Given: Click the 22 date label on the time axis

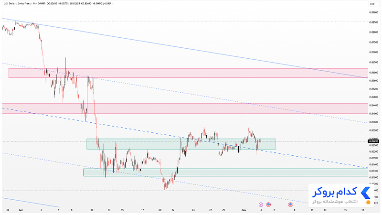Looking at the screenshot, I should pyautogui.click(x=173, y=210).
